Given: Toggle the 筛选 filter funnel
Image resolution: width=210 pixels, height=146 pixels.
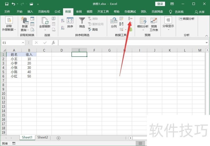Looking at the screenshot, I should click(x=82, y=23).
